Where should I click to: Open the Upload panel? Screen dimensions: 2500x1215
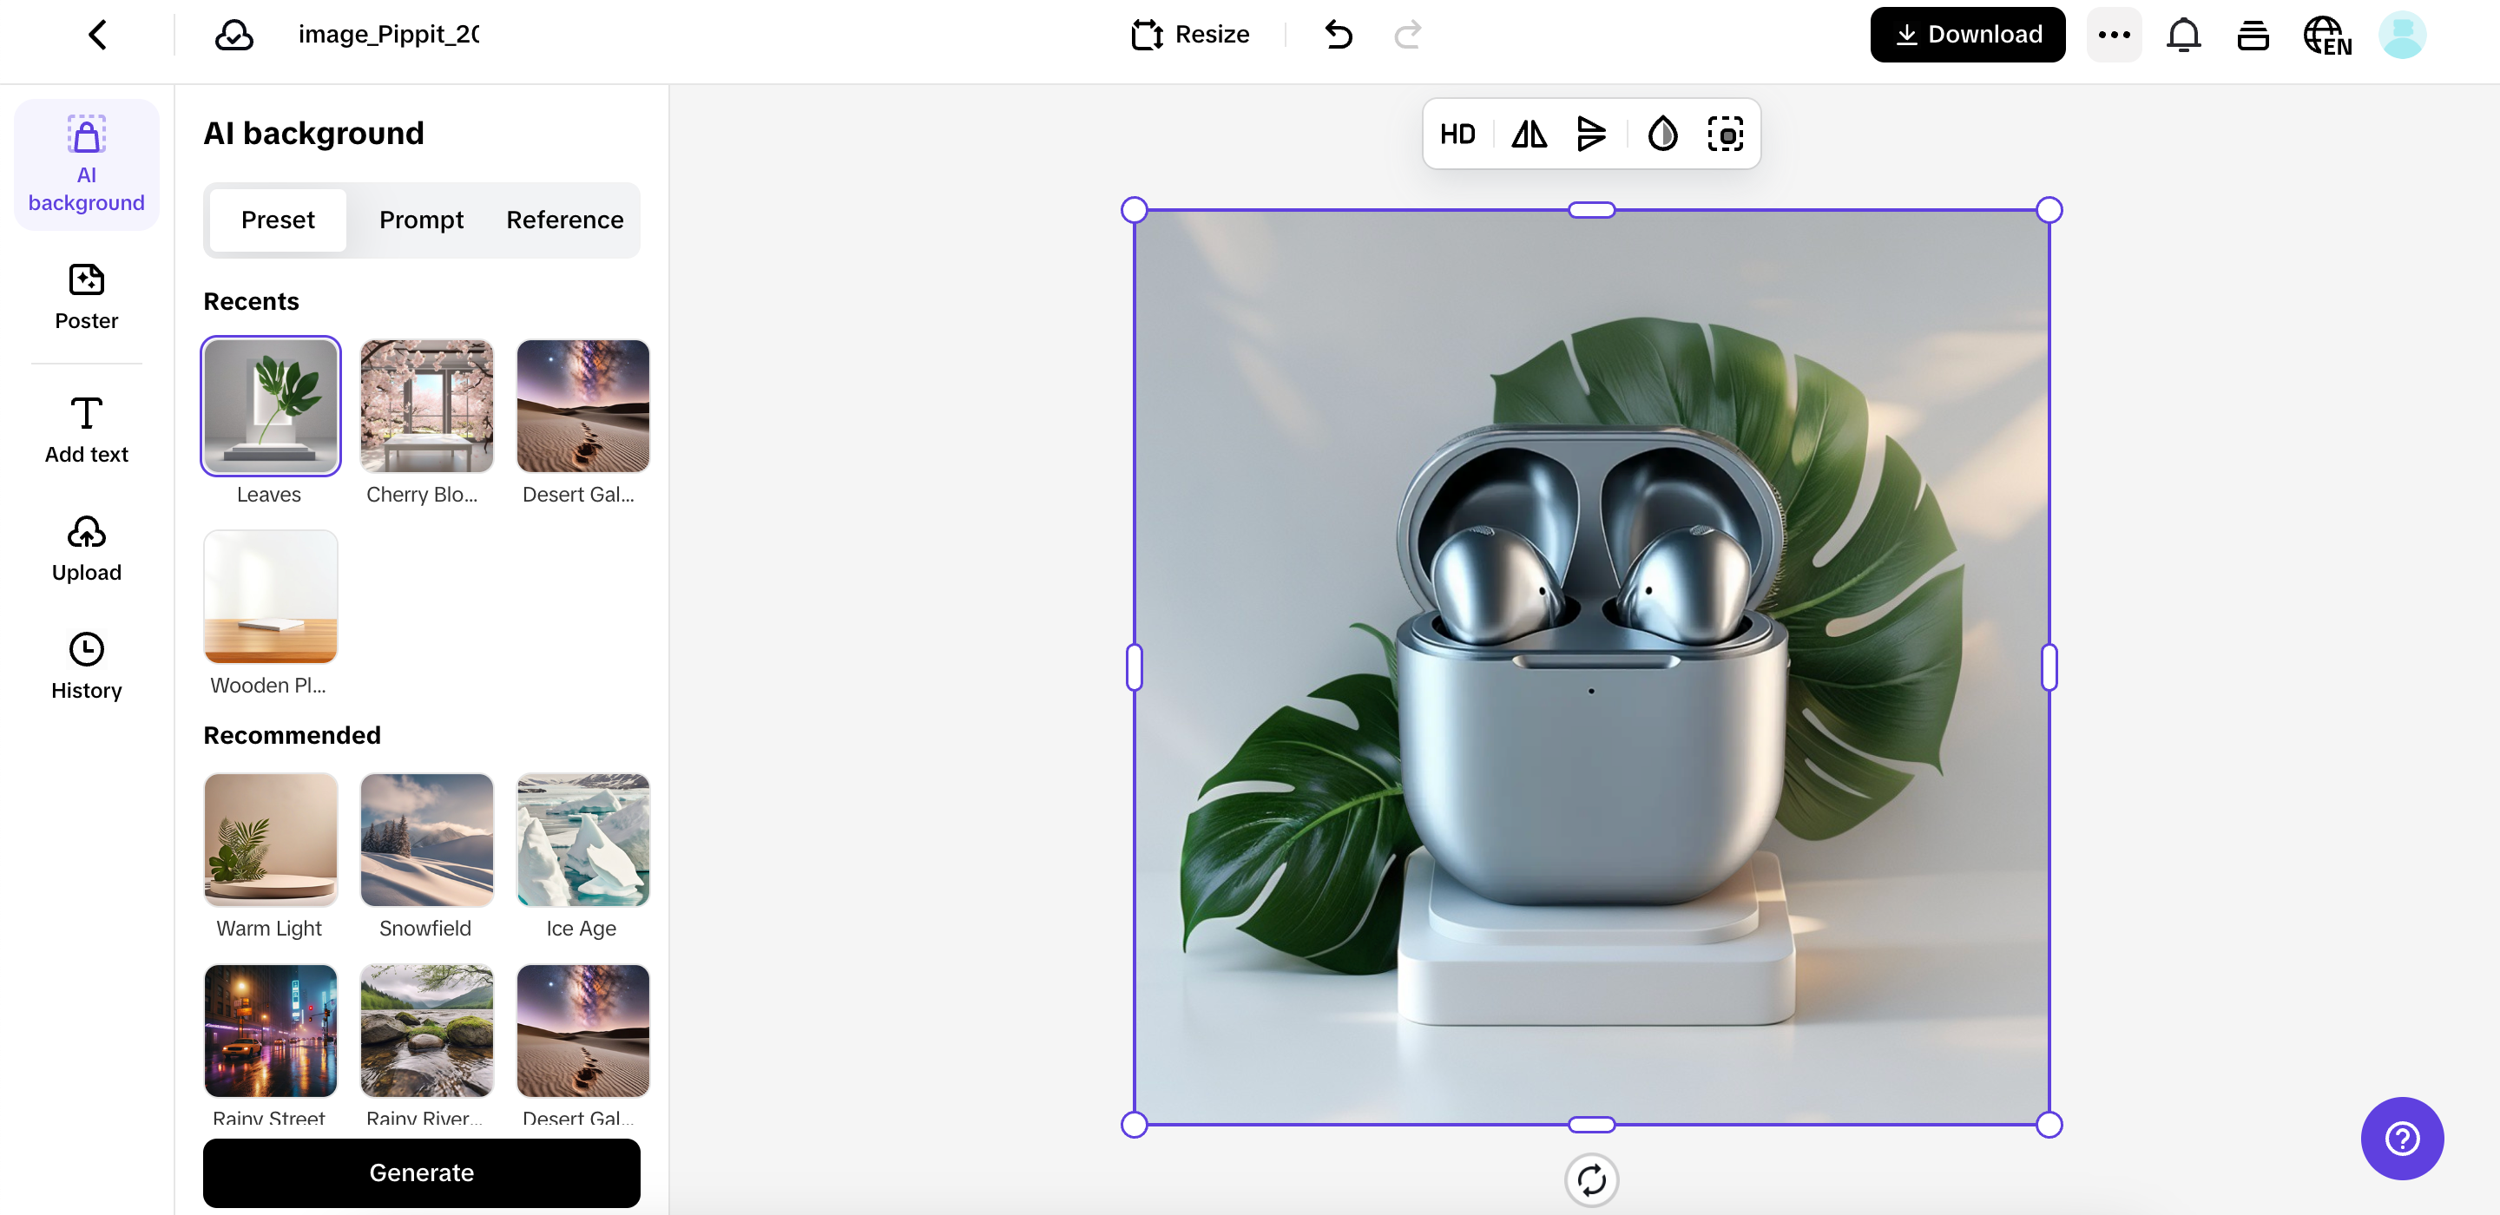coord(85,547)
